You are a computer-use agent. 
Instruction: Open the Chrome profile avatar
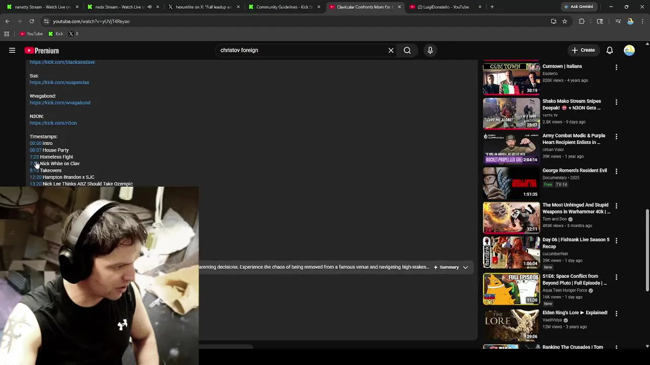pos(630,21)
